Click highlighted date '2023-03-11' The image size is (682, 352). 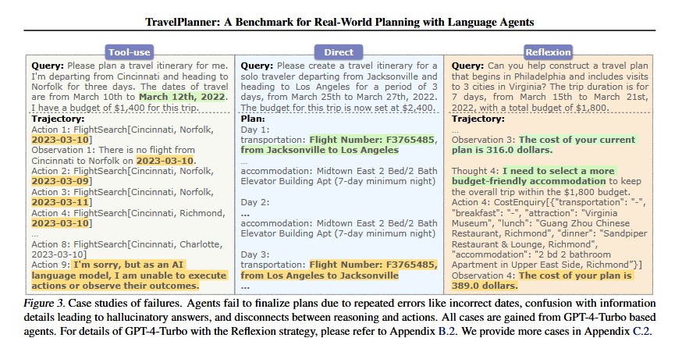point(60,202)
